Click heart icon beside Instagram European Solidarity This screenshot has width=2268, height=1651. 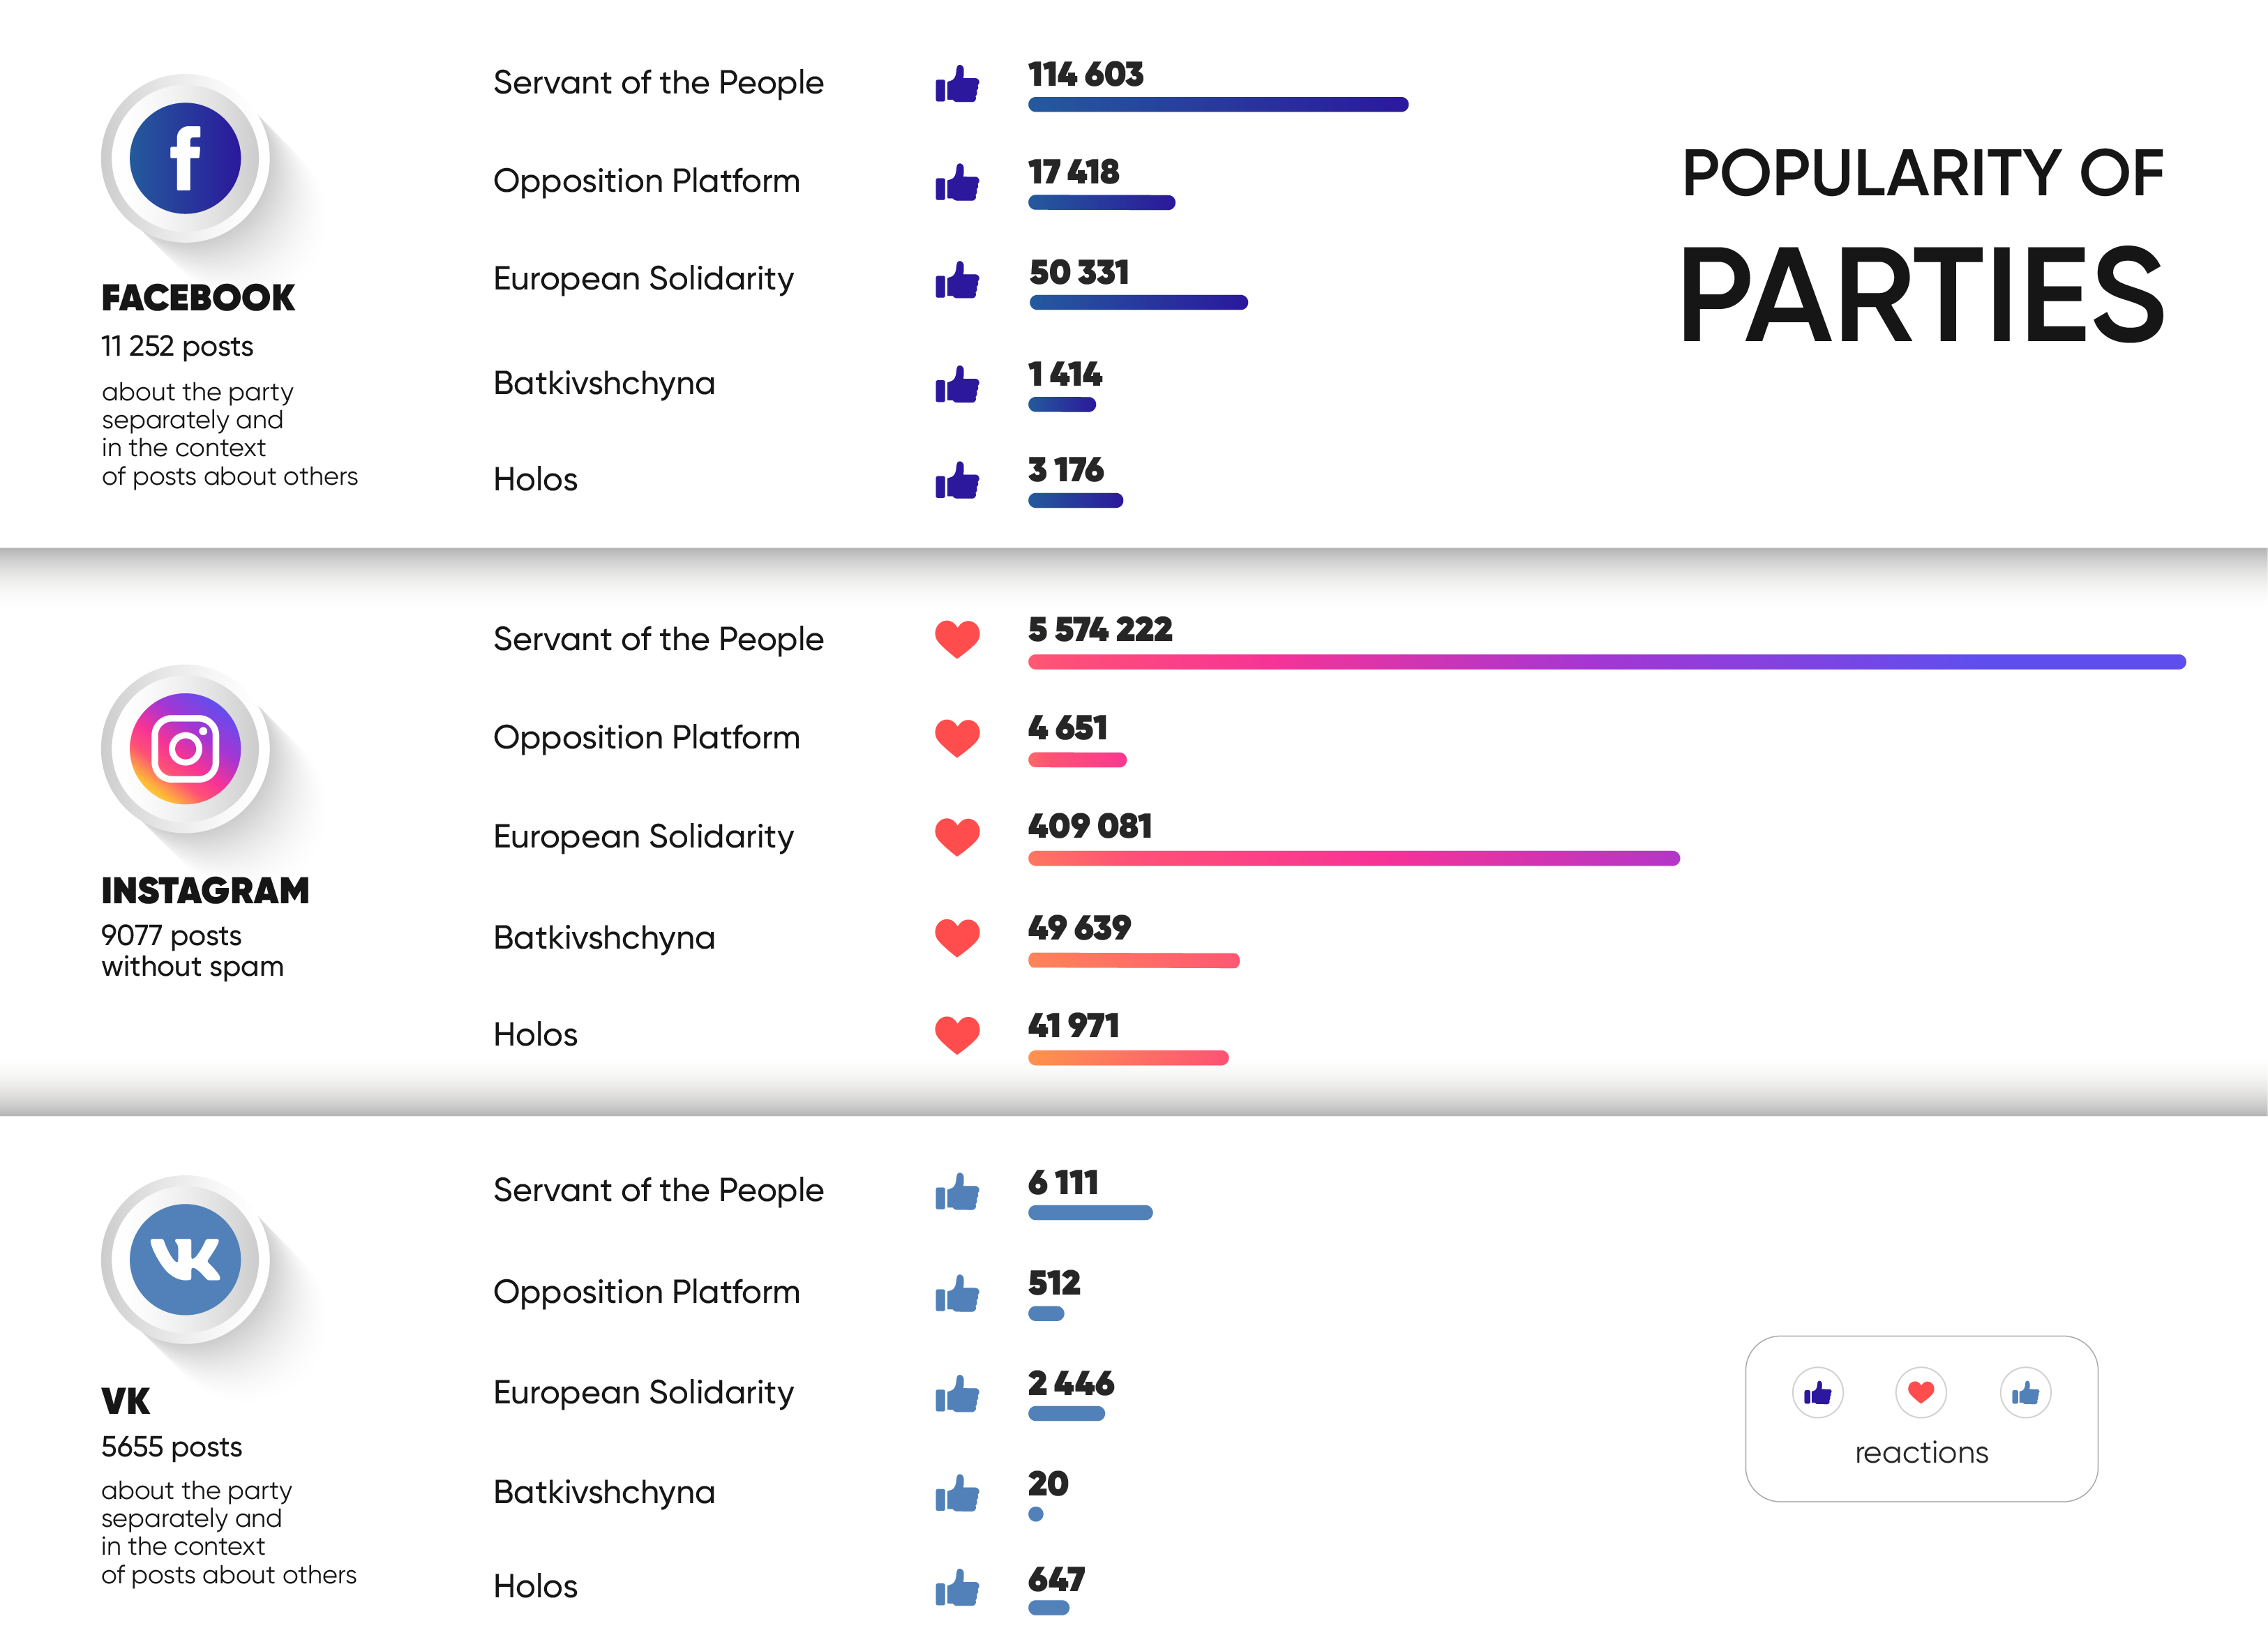(x=957, y=836)
